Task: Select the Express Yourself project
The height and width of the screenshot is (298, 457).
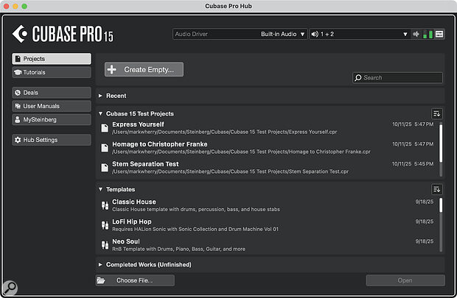Action: click(x=268, y=128)
